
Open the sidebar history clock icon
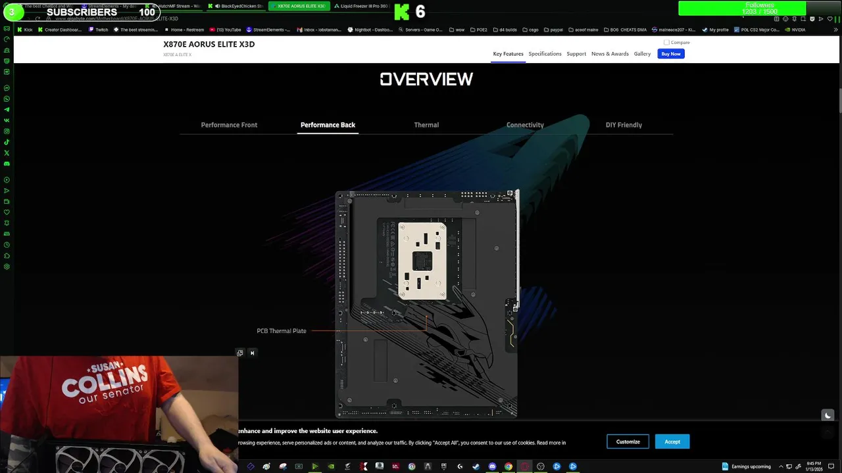pyautogui.click(x=7, y=244)
